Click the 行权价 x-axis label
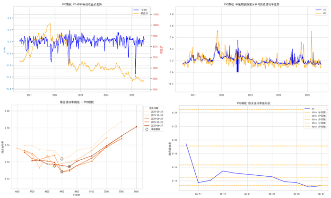The width and height of the screenshot is (331, 198). click(77, 195)
